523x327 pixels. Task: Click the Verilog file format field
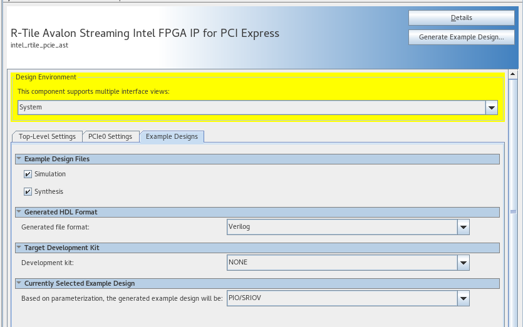[x=341, y=227]
